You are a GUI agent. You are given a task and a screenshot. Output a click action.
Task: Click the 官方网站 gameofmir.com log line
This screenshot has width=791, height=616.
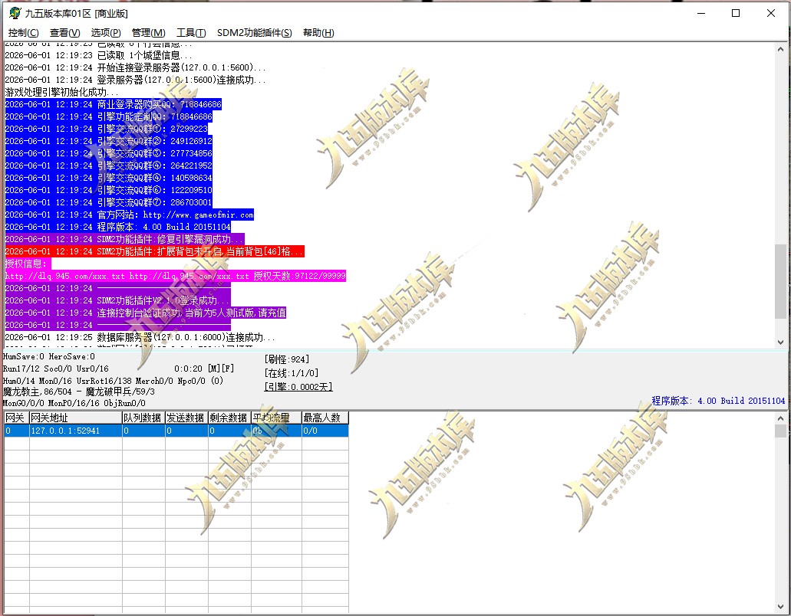pyautogui.click(x=129, y=215)
